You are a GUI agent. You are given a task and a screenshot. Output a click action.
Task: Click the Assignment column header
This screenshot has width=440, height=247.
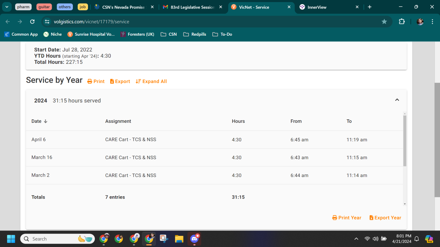[x=118, y=121]
